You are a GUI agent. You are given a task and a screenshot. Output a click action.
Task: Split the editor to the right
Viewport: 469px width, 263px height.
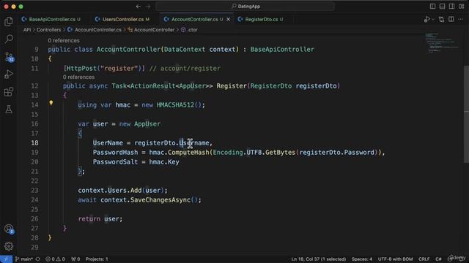point(451,20)
